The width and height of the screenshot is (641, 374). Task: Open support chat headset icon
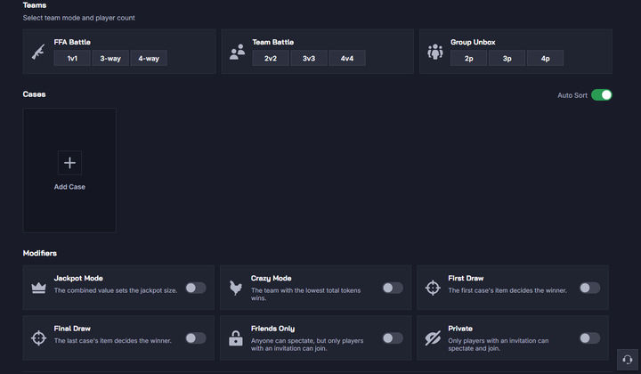tap(627, 359)
